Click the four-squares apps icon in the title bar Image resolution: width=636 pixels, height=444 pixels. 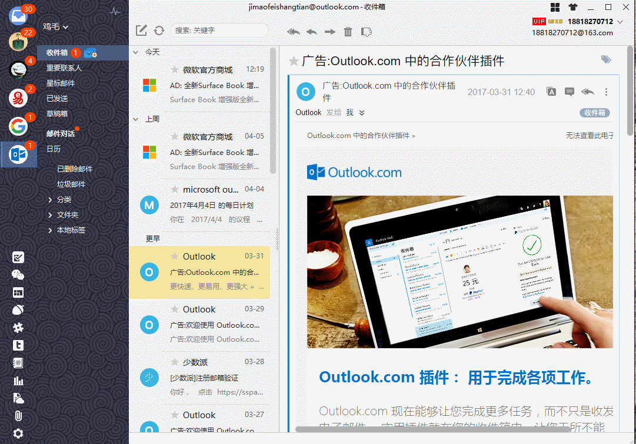tap(555, 7)
